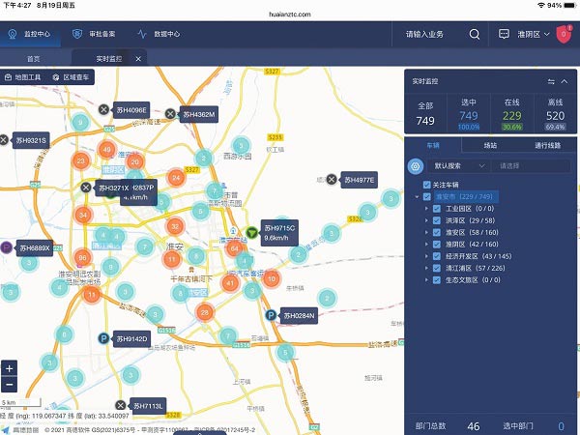Open the red alert shield notification
580x435 pixels.
[564, 35]
